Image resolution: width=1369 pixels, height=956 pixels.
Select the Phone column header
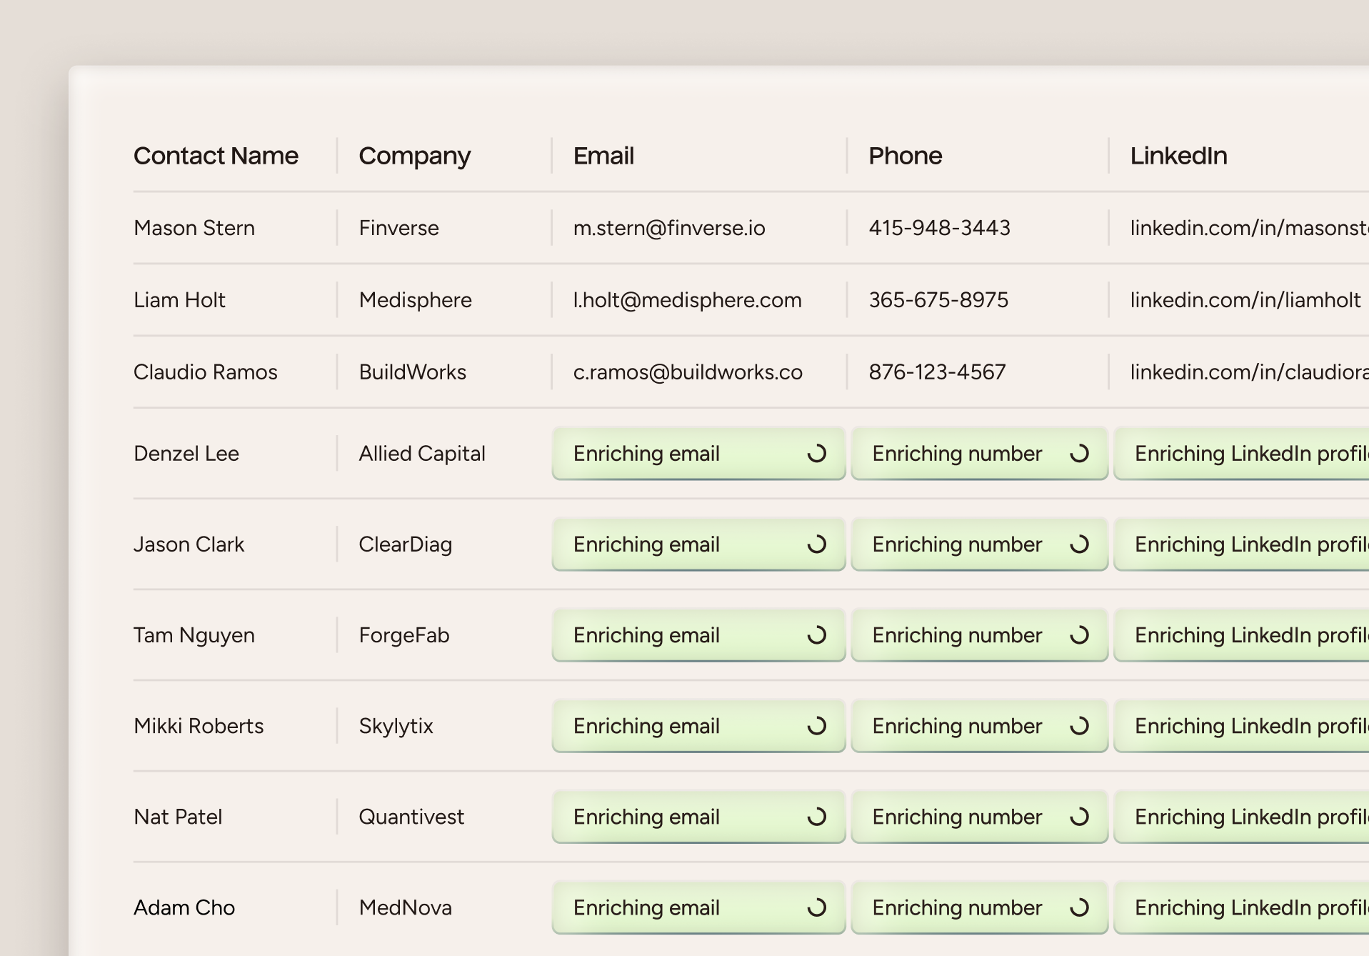click(906, 156)
